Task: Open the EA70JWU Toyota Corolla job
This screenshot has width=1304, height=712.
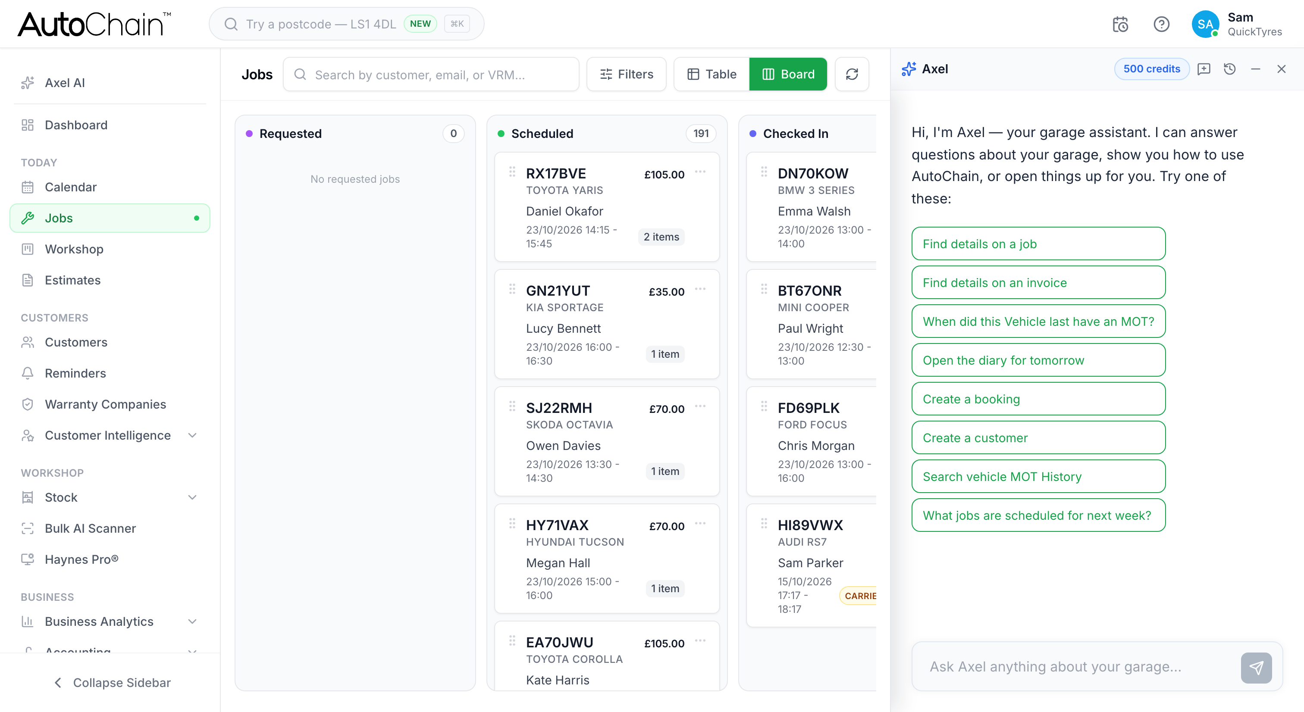Action: 606,656
